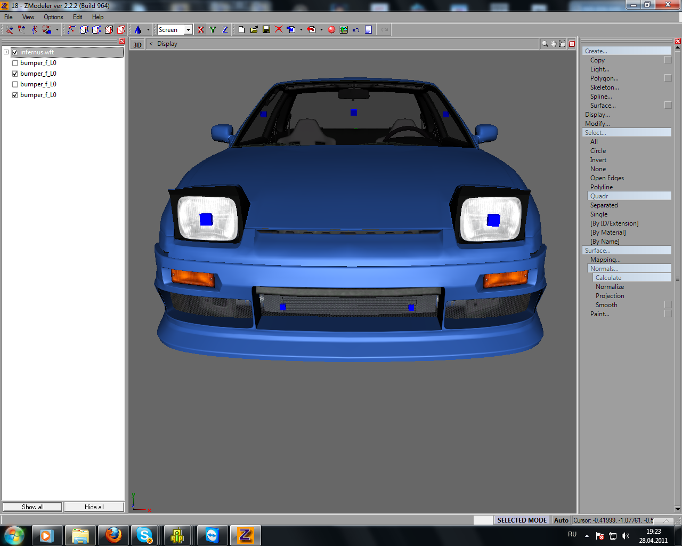
Task: Enable the first bumper_f_L0 checkbox
Action: (15, 63)
